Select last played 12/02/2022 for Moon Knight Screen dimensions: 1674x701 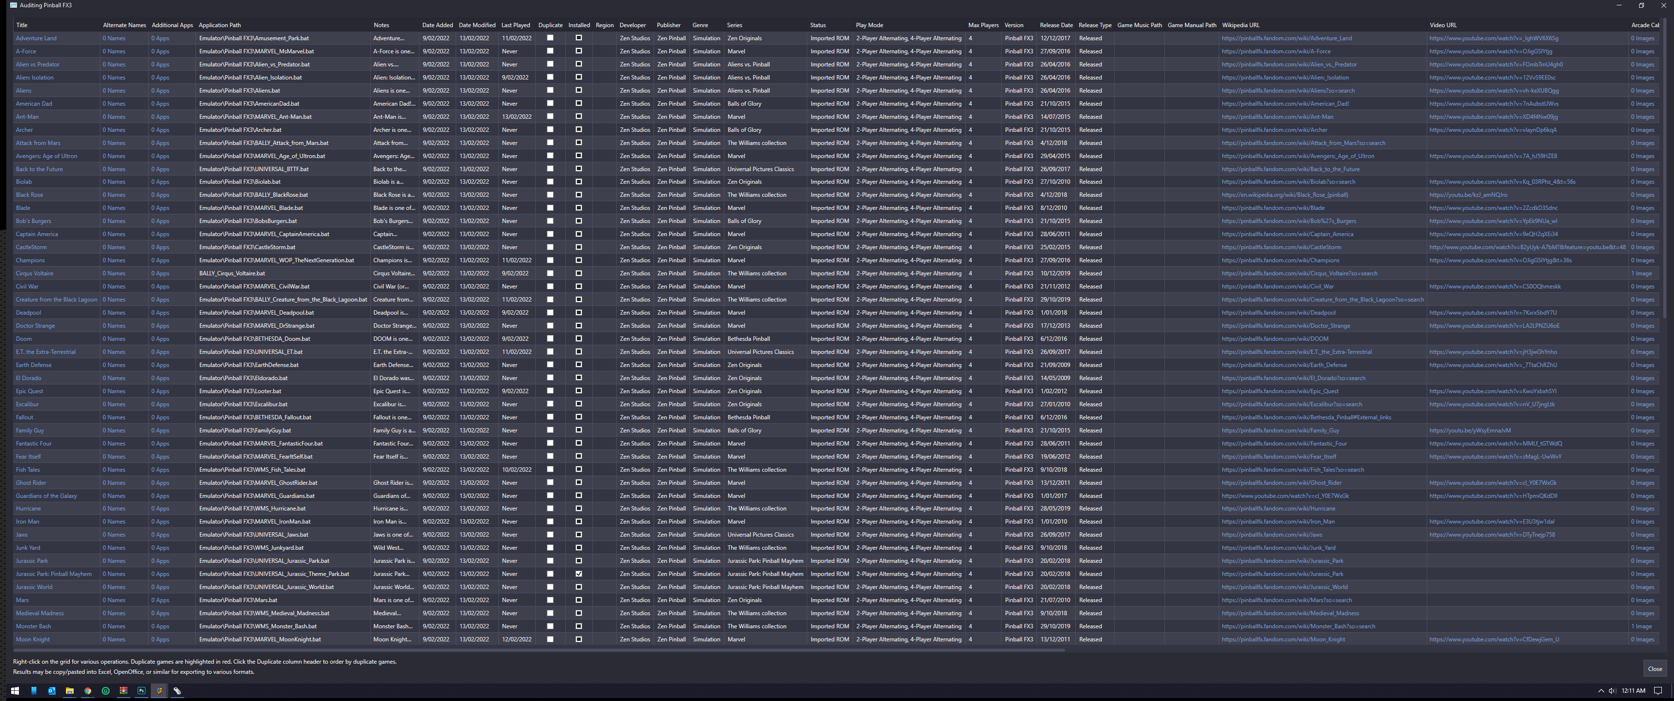(516, 639)
